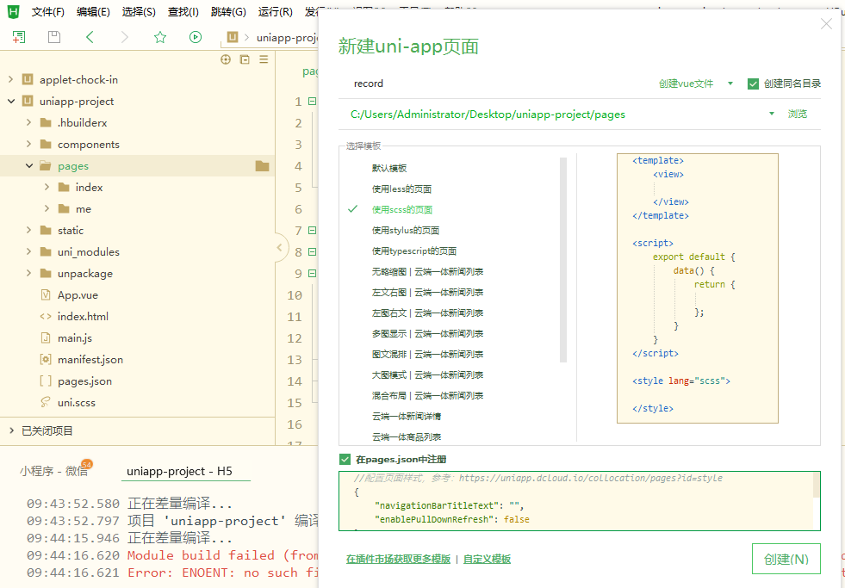845x588 pixels.
Task: Click the template list scrollbar
Action: click(x=563, y=260)
